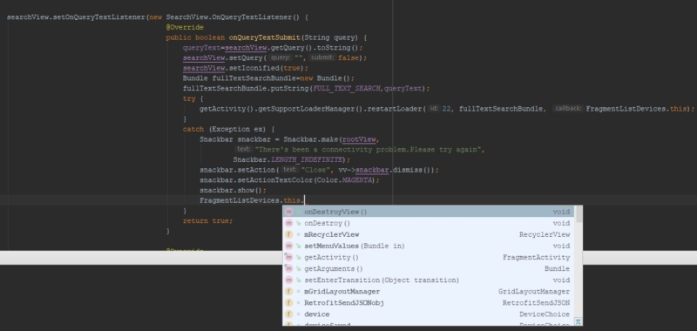Click the RetrofitSendJSON type label in the popup
The height and width of the screenshot is (331, 697).
pyautogui.click(x=536, y=302)
